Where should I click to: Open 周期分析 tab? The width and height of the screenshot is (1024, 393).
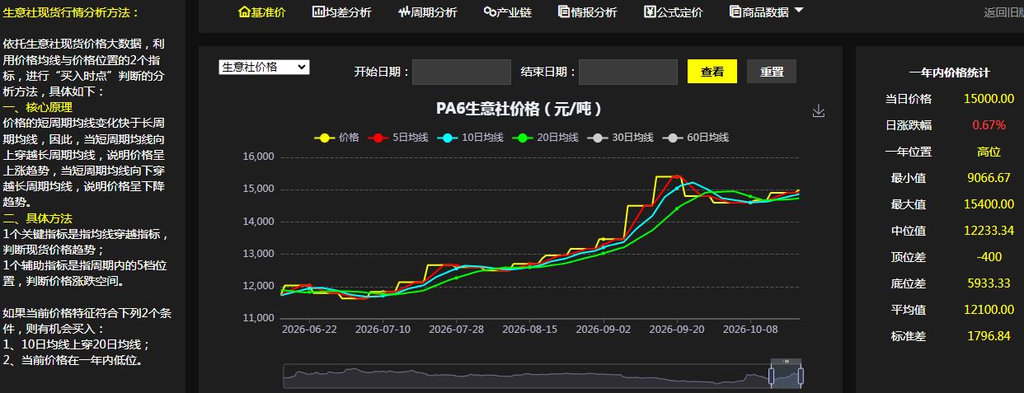pos(427,12)
